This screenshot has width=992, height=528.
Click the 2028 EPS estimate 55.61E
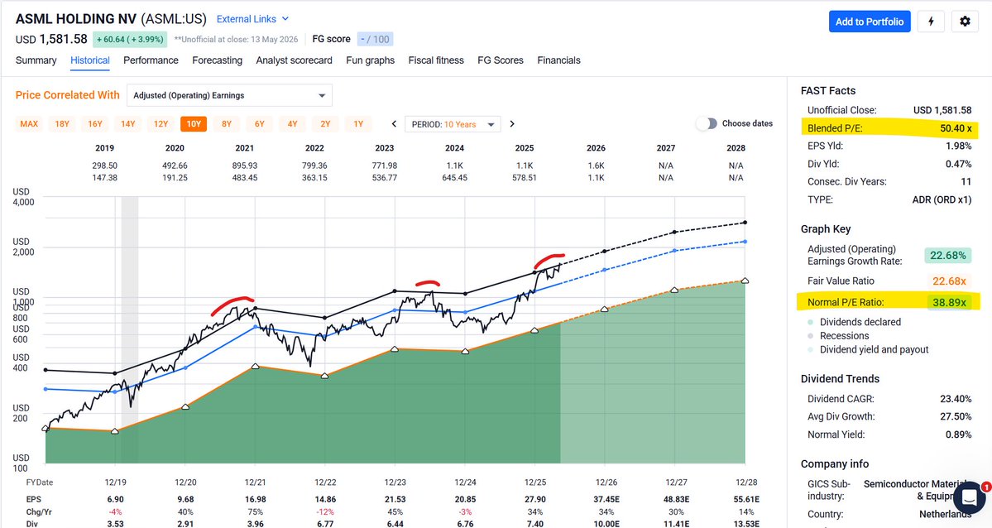click(x=746, y=500)
